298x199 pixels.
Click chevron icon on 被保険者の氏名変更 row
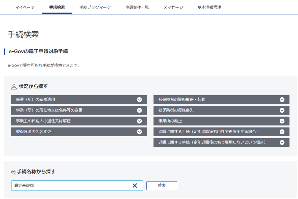click(x=139, y=132)
